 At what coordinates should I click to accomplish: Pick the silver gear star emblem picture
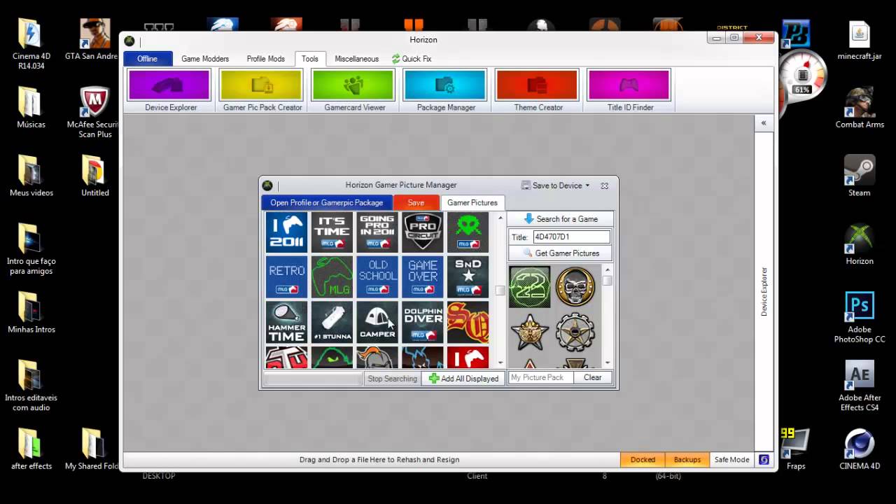tap(575, 332)
